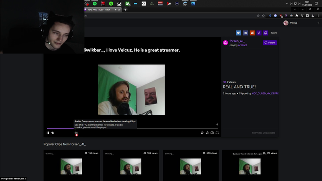Open the browser three-dot menu
This screenshot has height=181, width=322.
(x=318, y=16)
